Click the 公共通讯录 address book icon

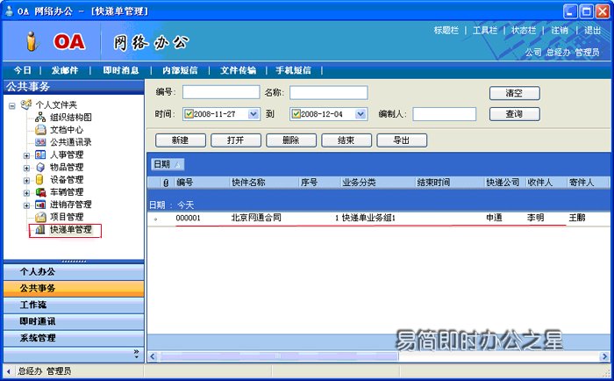(40, 142)
